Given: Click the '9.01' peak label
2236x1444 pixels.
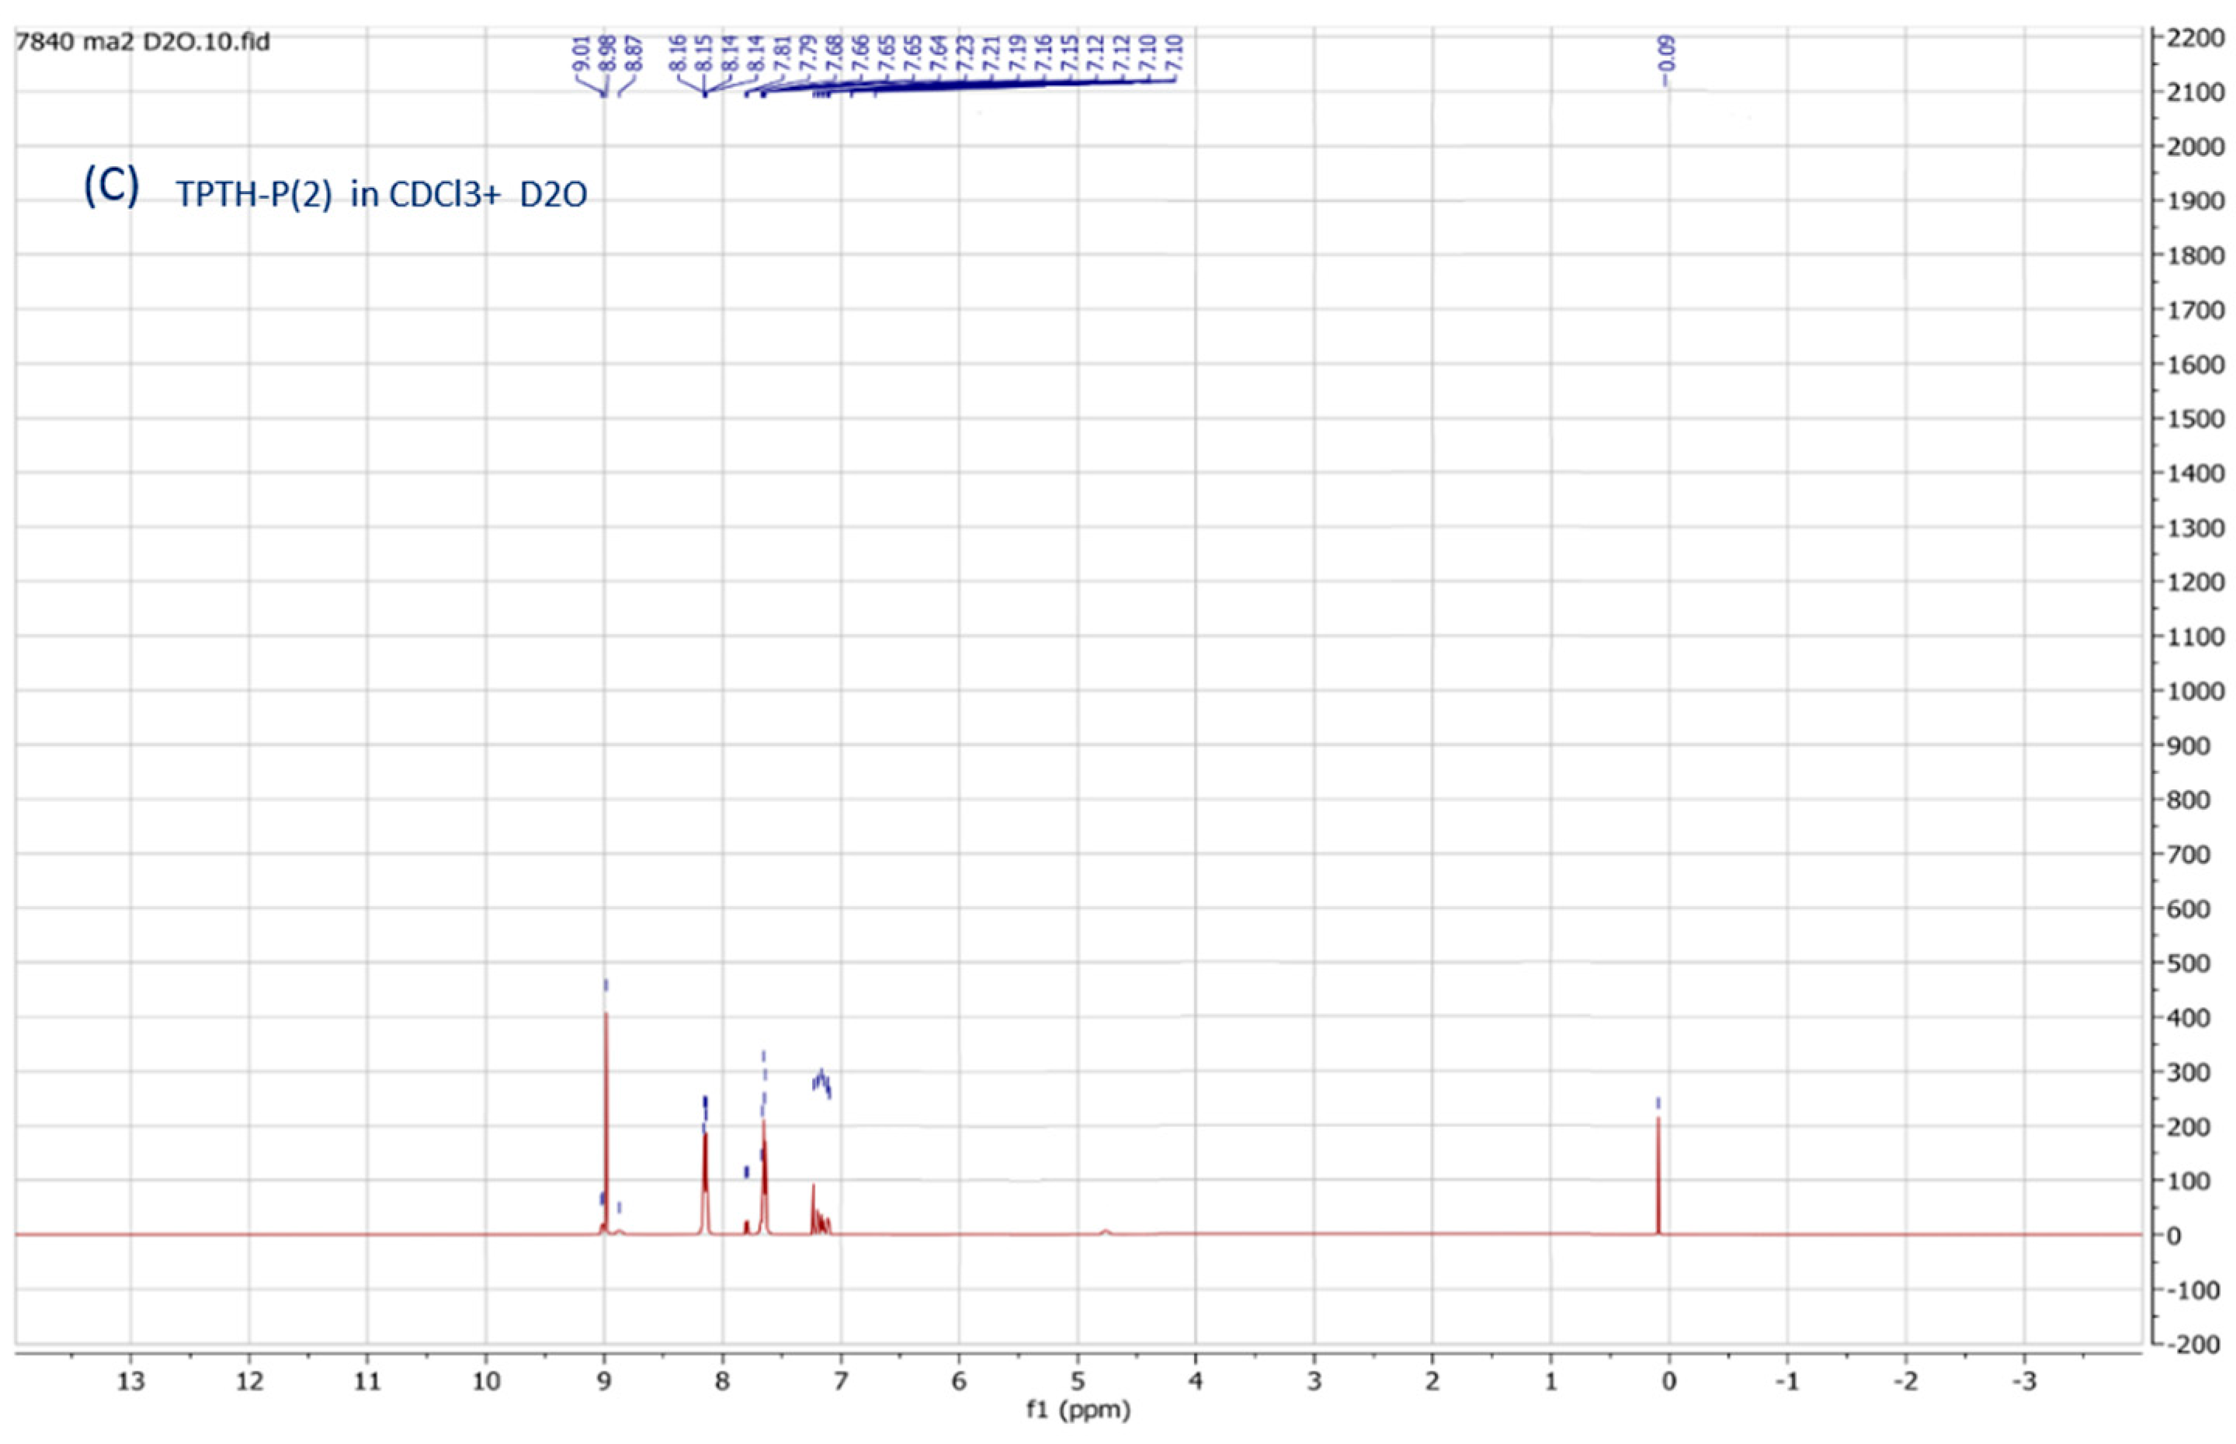Looking at the screenshot, I should coord(582,54).
